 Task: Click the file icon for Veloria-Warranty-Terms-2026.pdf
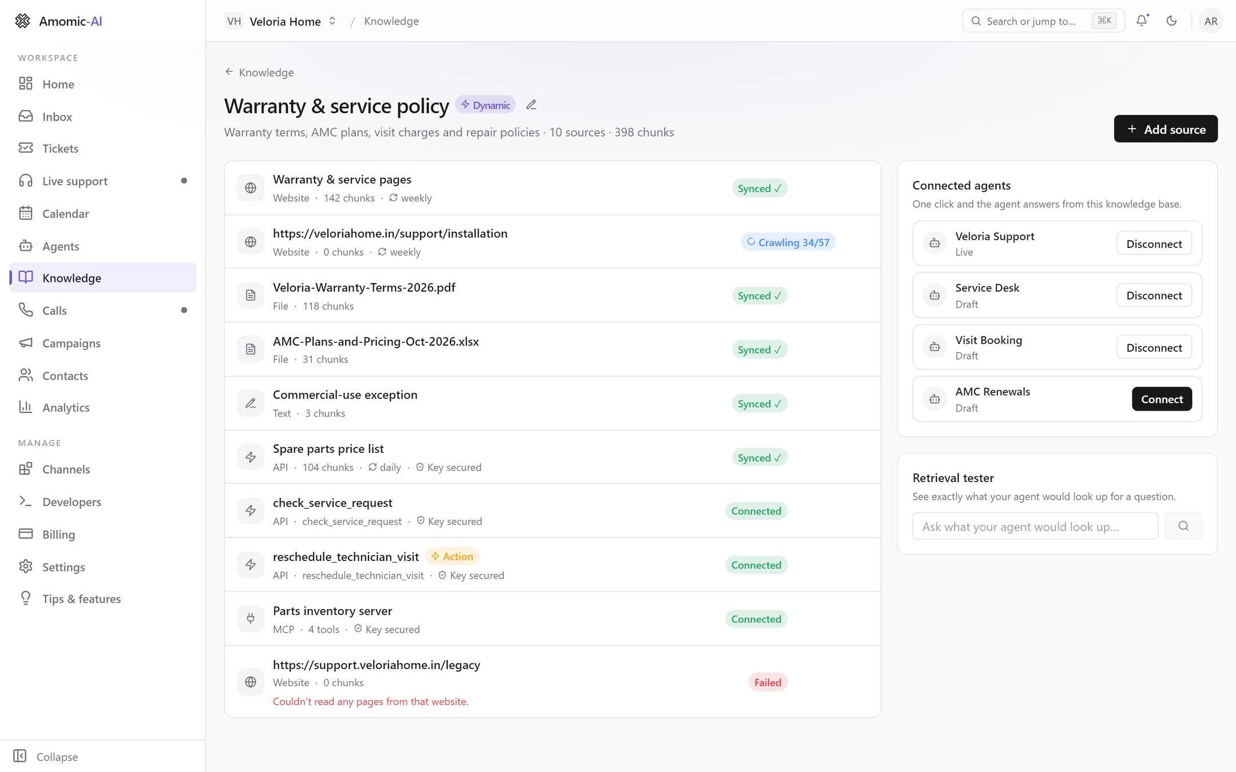pos(251,295)
